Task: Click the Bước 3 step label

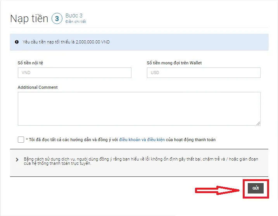Action: [74, 16]
